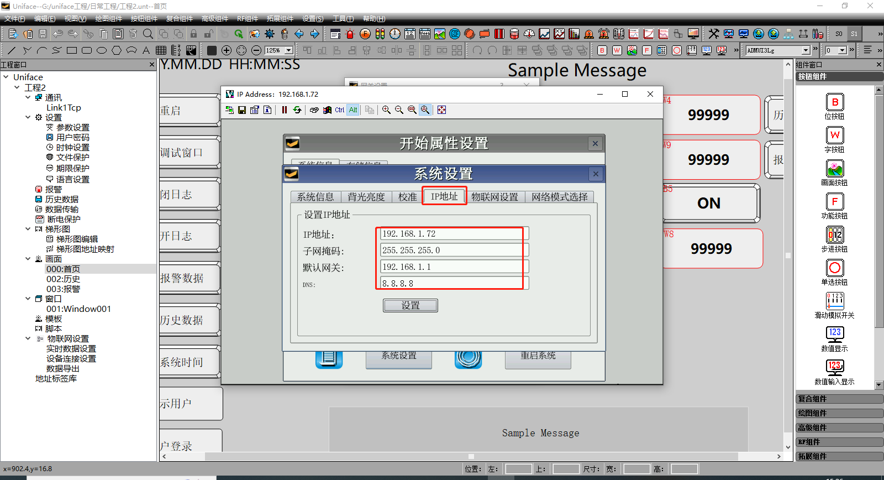Toggle the grid display icon

click(x=212, y=50)
